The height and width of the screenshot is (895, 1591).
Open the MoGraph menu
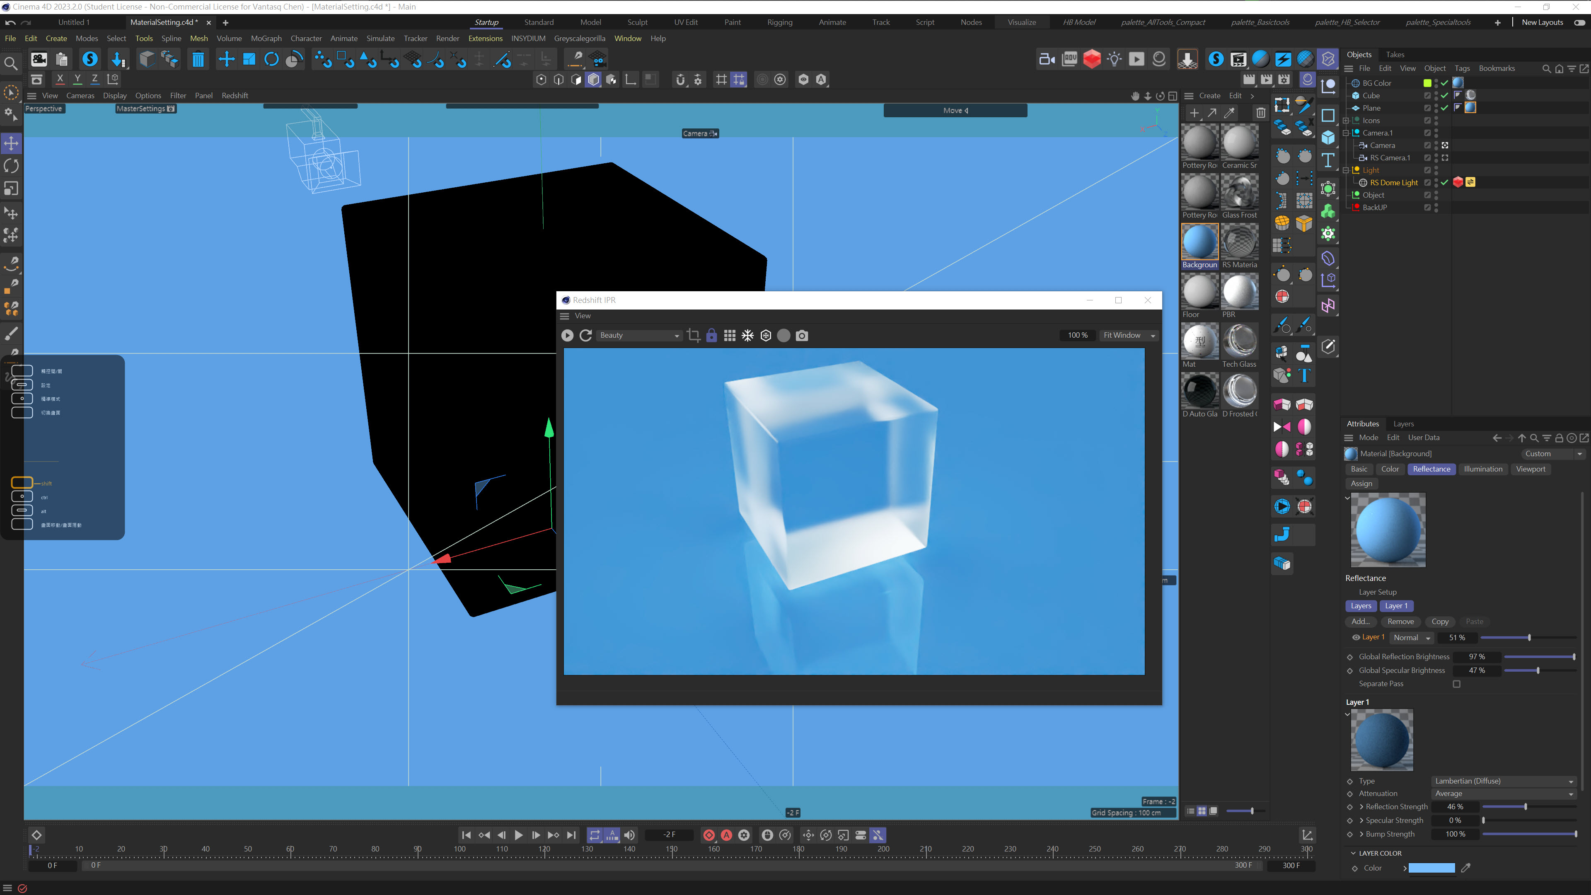tap(266, 38)
